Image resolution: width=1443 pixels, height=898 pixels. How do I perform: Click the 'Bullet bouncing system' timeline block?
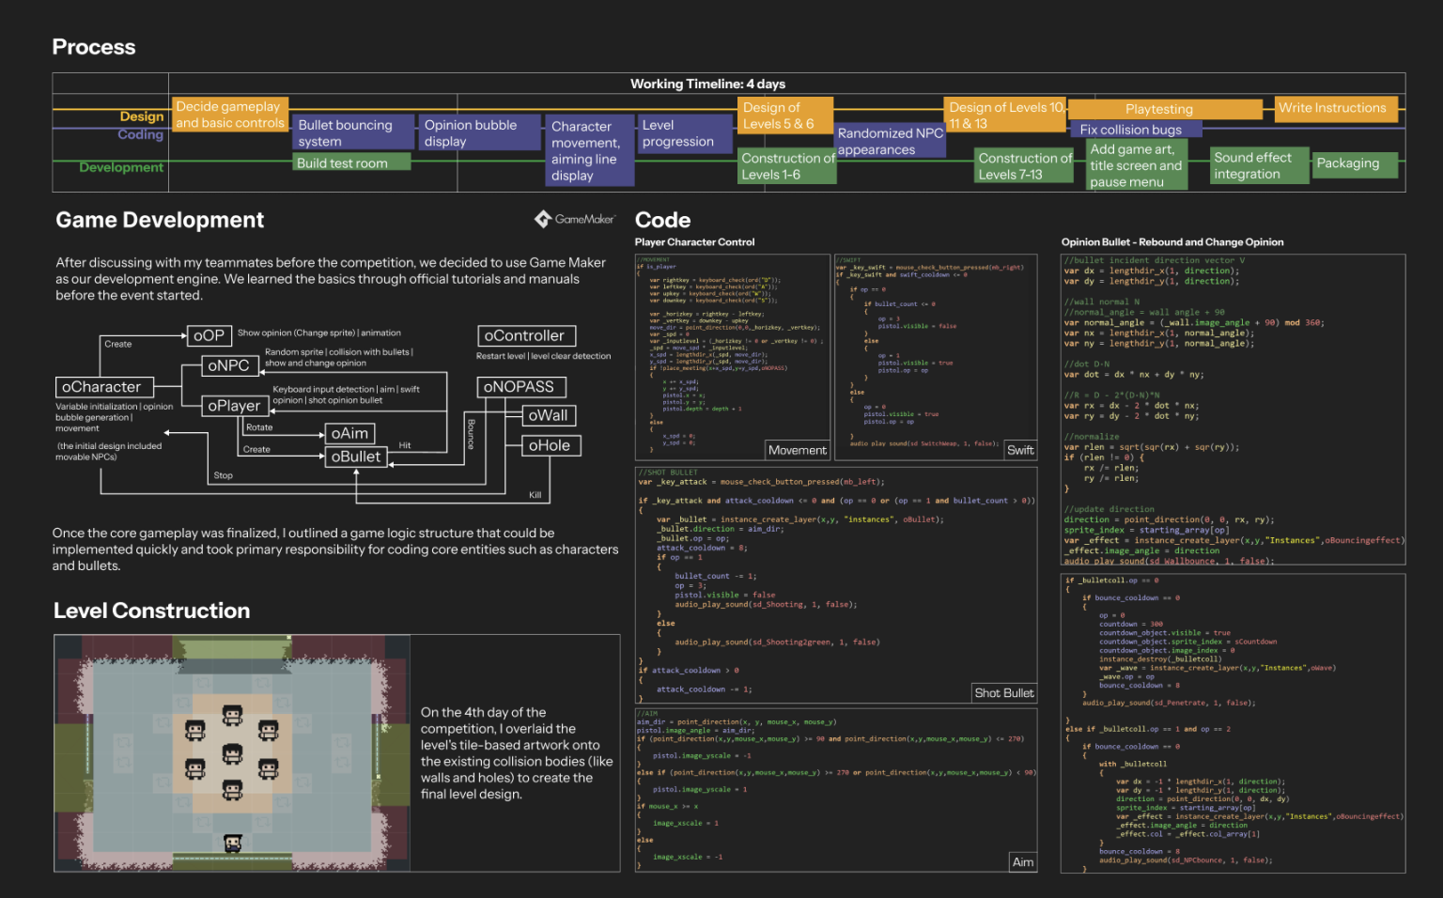click(x=352, y=132)
